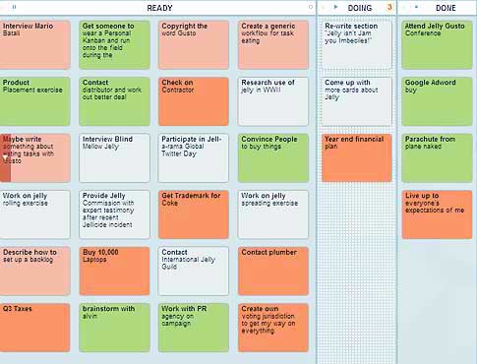Select the Contact plumber card
The image size is (477, 364).
(x=273, y=271)
